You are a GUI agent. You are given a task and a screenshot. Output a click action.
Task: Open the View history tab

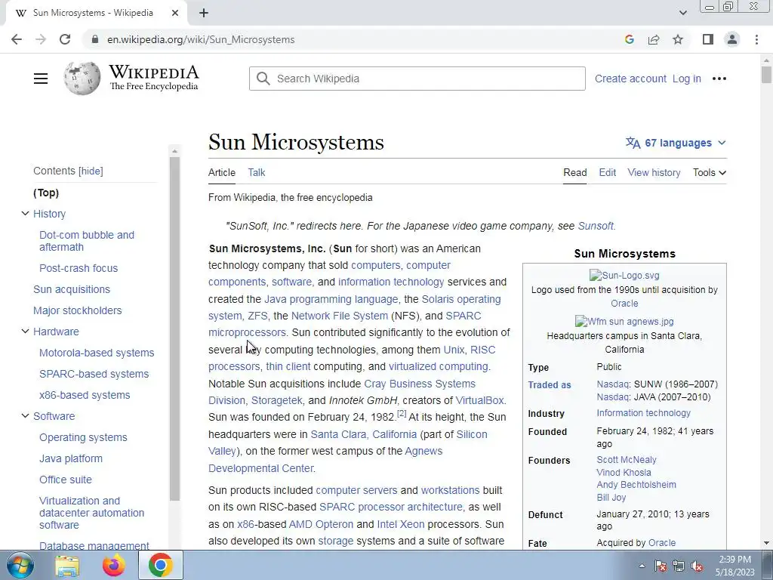pyautogui.click(x=654, y=173)
